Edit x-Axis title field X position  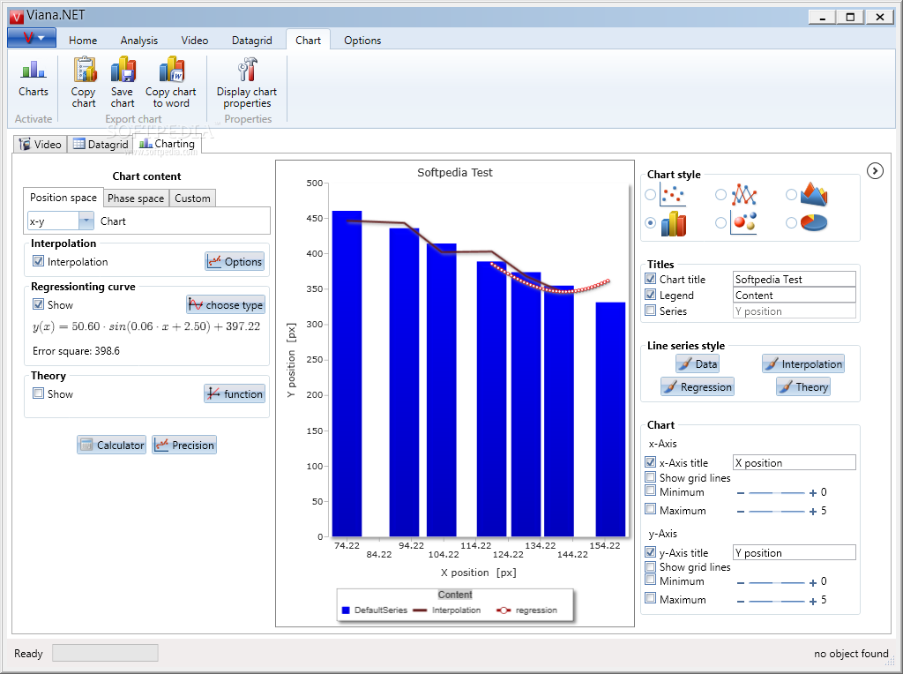click(795, 462)
